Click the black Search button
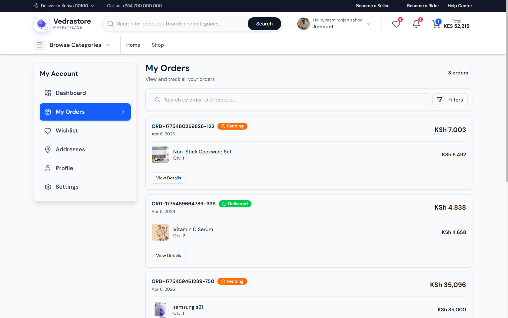Image resolution: width=508 pixels, height=318 pixels. click(x=264, y=24)
